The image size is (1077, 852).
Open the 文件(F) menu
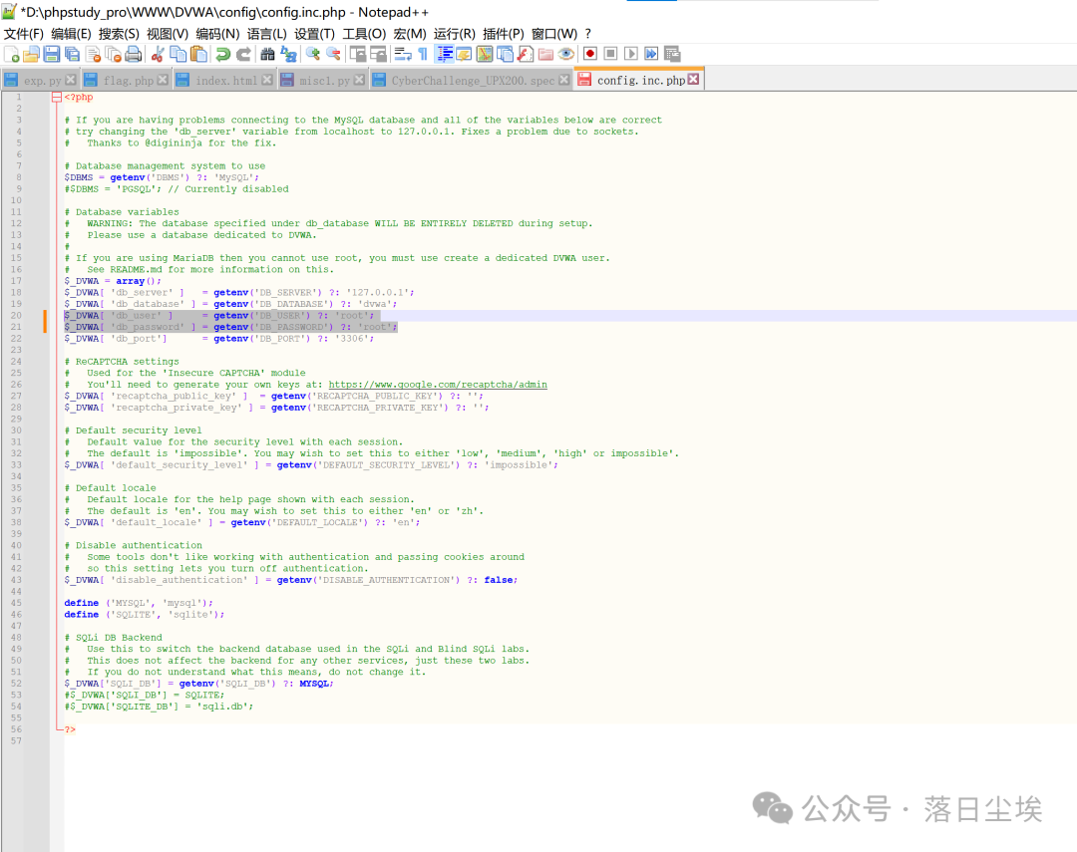tap(24, 34)
